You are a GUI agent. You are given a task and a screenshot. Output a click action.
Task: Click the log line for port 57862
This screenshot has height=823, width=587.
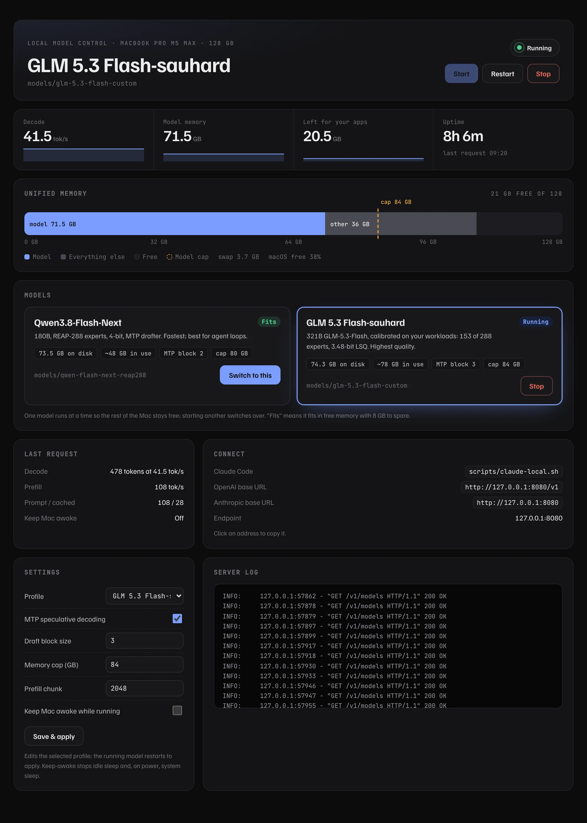pyautogui.click(x=334, y=596)
